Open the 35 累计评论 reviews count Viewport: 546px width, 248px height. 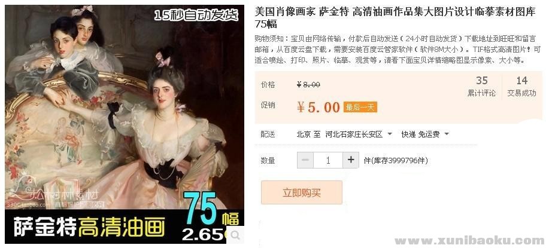481,87
